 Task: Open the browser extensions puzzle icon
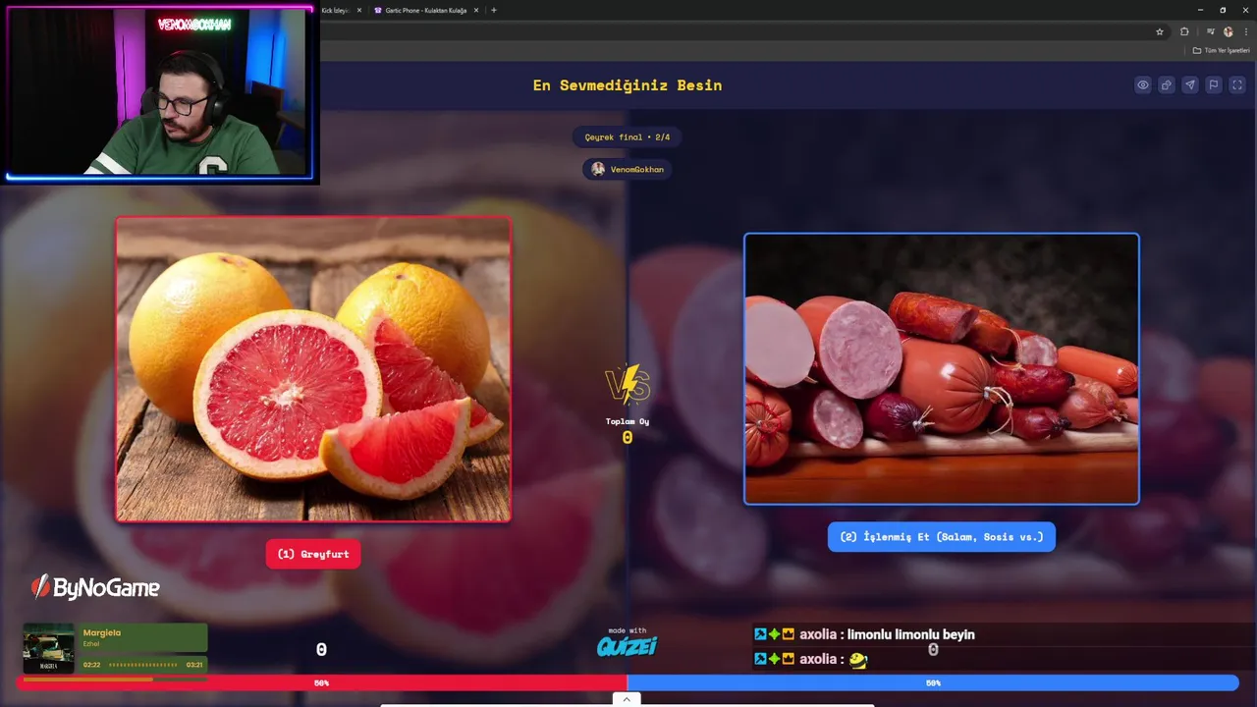[x=1184, y=31]
